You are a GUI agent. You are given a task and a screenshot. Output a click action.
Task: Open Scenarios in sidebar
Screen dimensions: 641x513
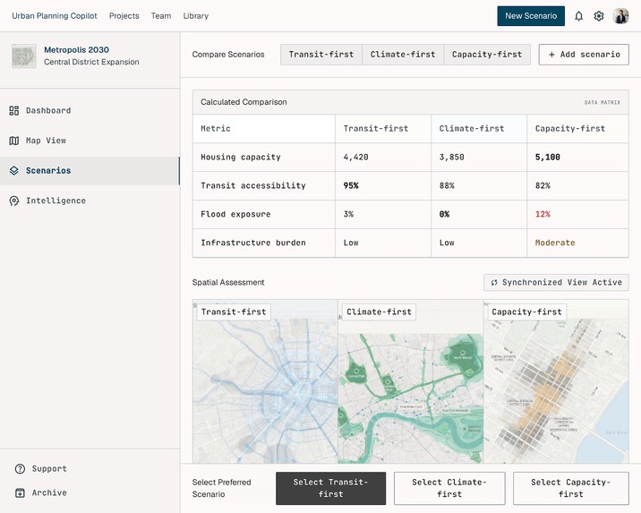point(90,170)
